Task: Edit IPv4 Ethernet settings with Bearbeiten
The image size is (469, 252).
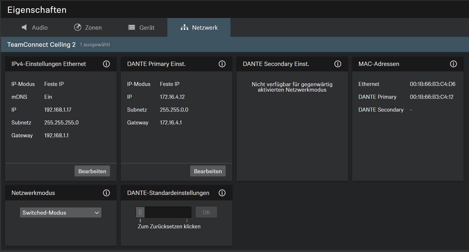Action: pyautogui.click(x=92, y=171)
